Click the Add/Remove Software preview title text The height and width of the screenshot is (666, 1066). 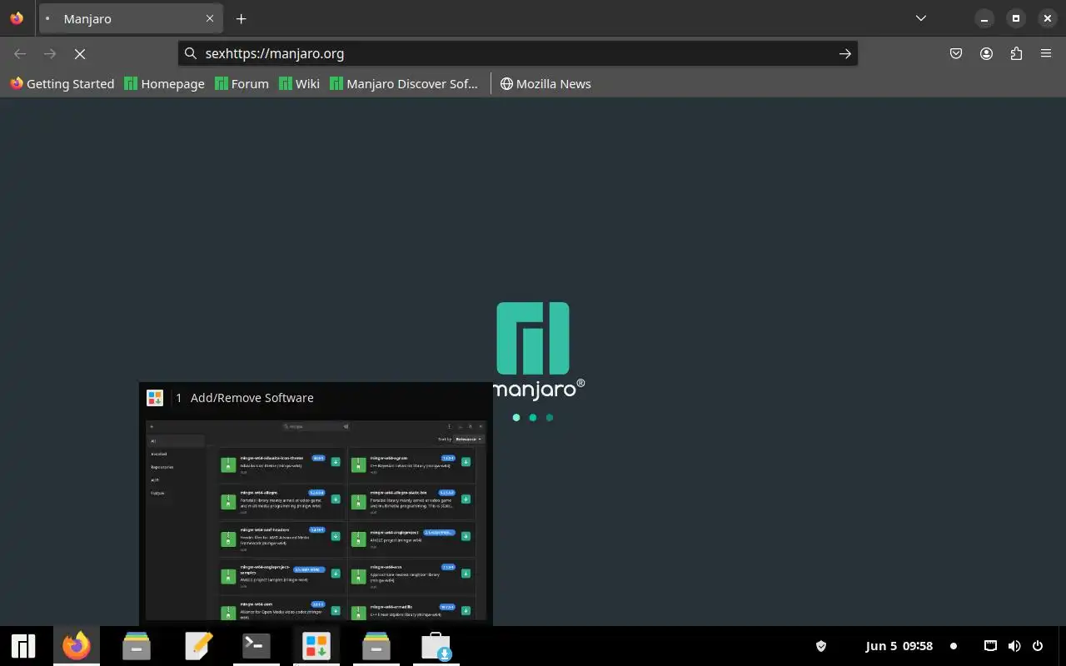point(252,398)
